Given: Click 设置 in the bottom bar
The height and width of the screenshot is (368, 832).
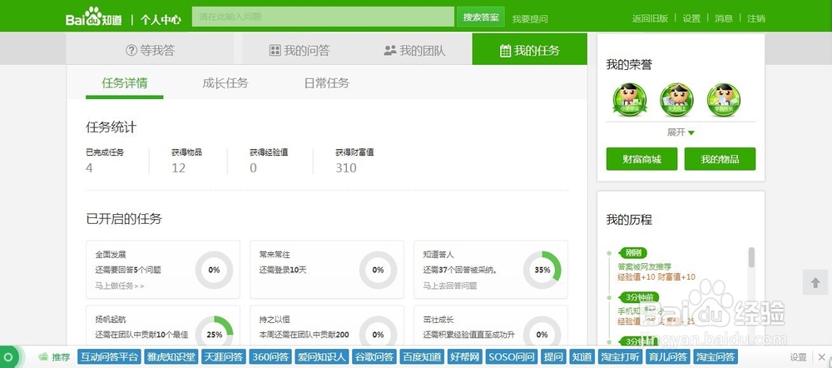Looking at the screenshot, I should click(799, 357).
